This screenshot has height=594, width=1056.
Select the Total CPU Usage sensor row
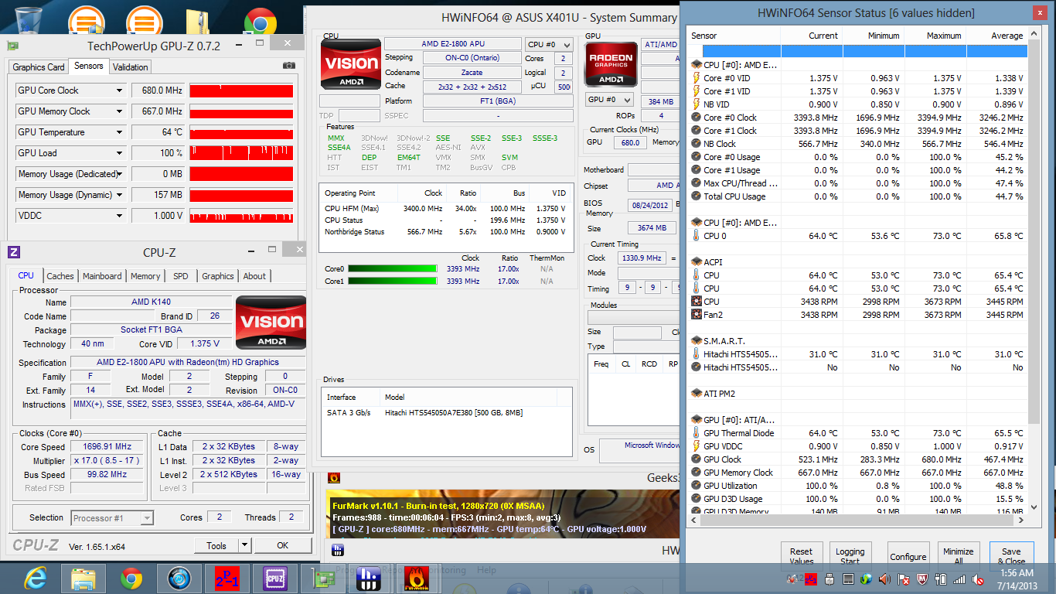pyautogui.click(x=858, y=196)
